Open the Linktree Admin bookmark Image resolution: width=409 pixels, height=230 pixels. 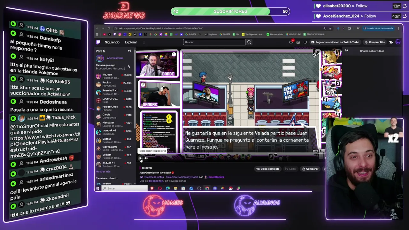pos(275,34)
